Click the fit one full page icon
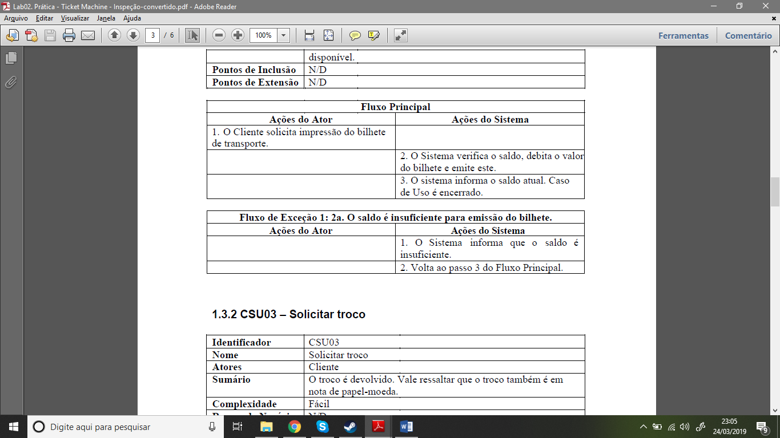The height and width of the screenshot is (438, 780). click(328, 35)
